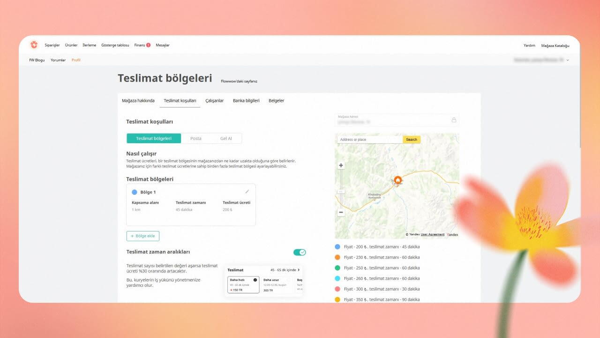600x338 pixels.
Task: Switch to the Çalışanlar tab
Action: [215, 100]
